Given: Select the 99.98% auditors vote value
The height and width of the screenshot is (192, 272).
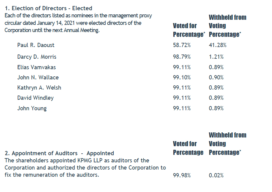Looking at the screenshot, I should point(182,175).
